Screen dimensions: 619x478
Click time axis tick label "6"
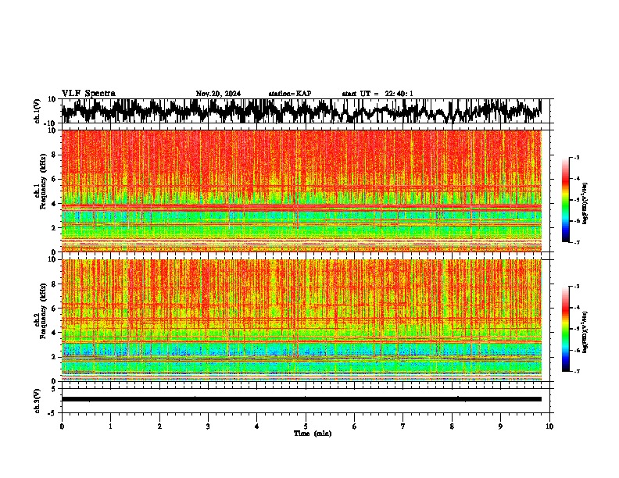[x=355, y=426]
